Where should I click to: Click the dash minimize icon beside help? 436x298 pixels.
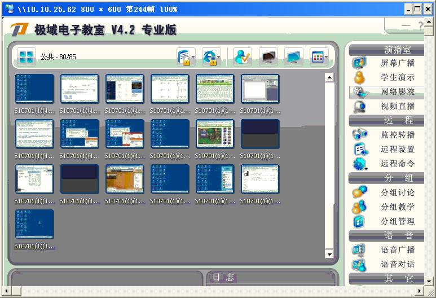point(406,26)
